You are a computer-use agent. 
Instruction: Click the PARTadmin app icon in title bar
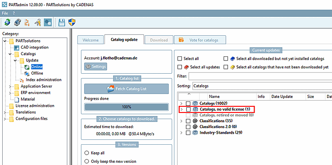[4, 5]
